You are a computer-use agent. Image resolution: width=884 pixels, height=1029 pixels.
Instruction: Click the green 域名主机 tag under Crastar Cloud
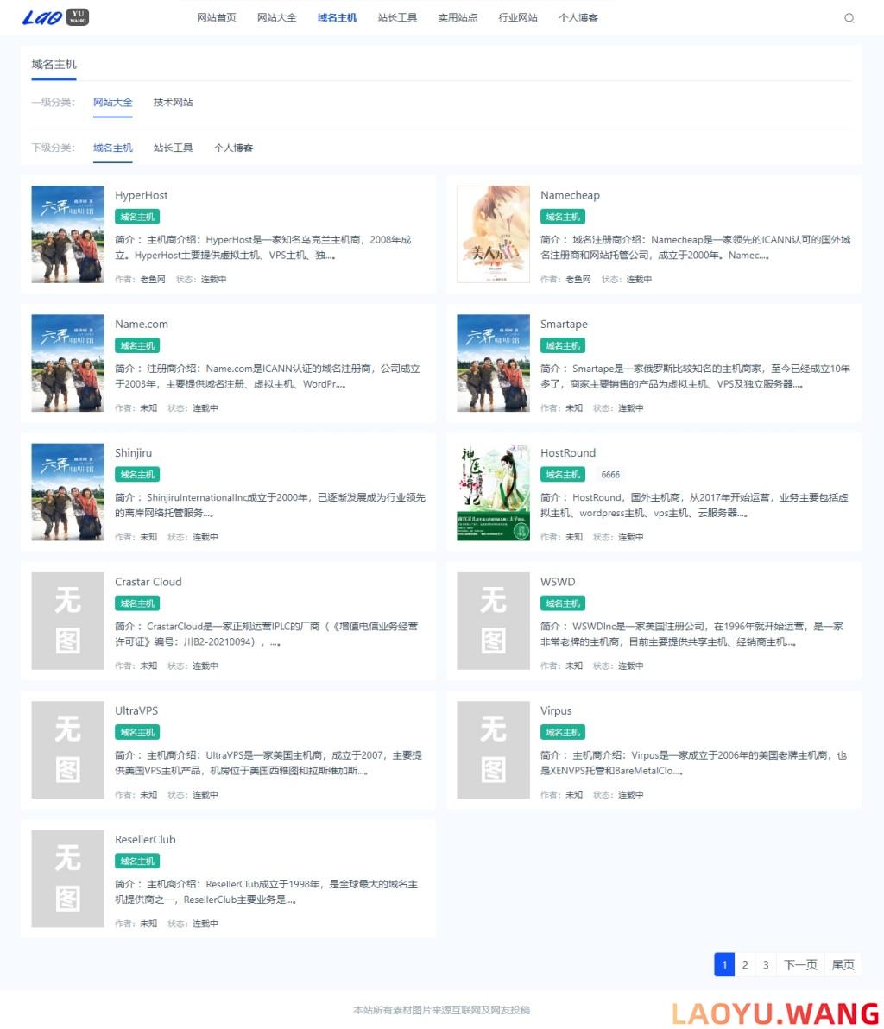point(137,603)
